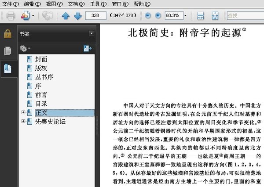The width and height of the screenshot is (264, 187).
Task: Click the zoom percentage field 60.3%
Action: coord(174,16)
